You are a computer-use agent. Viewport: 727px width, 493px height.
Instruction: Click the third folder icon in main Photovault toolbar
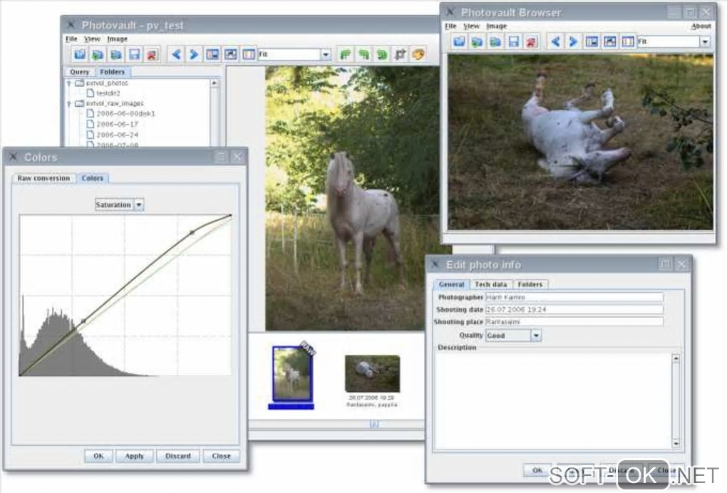[x=116, y=55]
